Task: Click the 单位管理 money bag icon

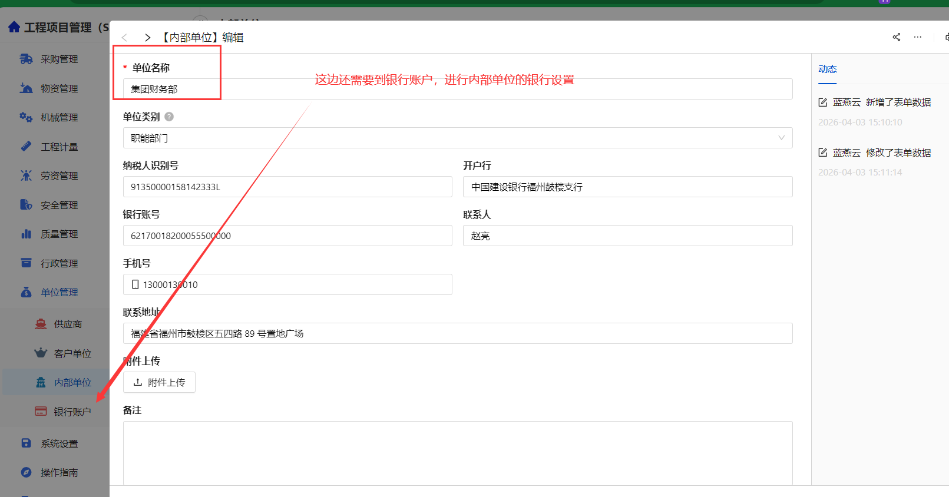Action: click(x=26, y=292)
